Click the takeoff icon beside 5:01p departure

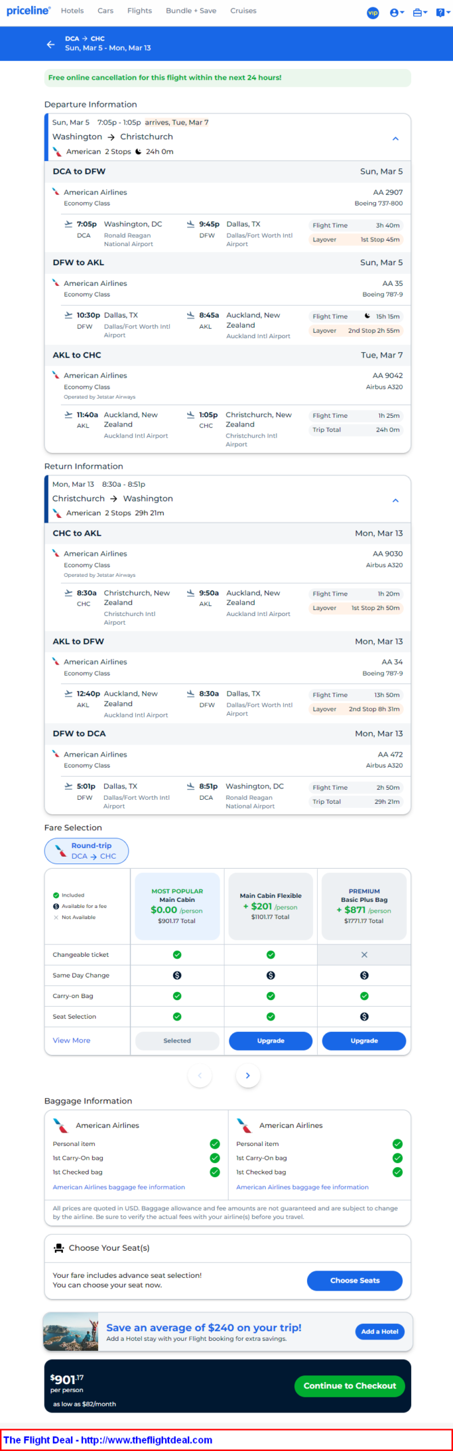pos(68,786)
